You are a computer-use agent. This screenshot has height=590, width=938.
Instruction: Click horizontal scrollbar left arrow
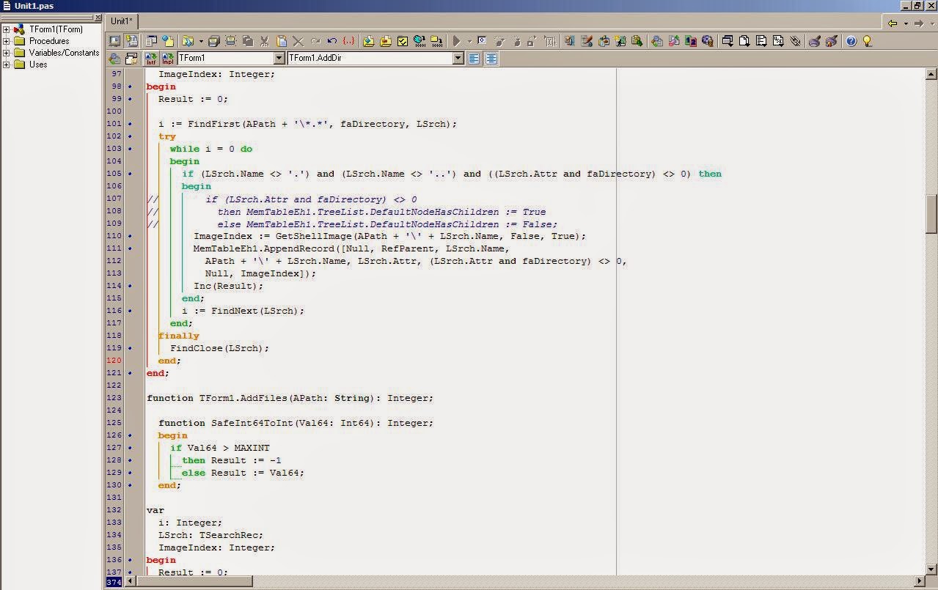coord(131,581)
